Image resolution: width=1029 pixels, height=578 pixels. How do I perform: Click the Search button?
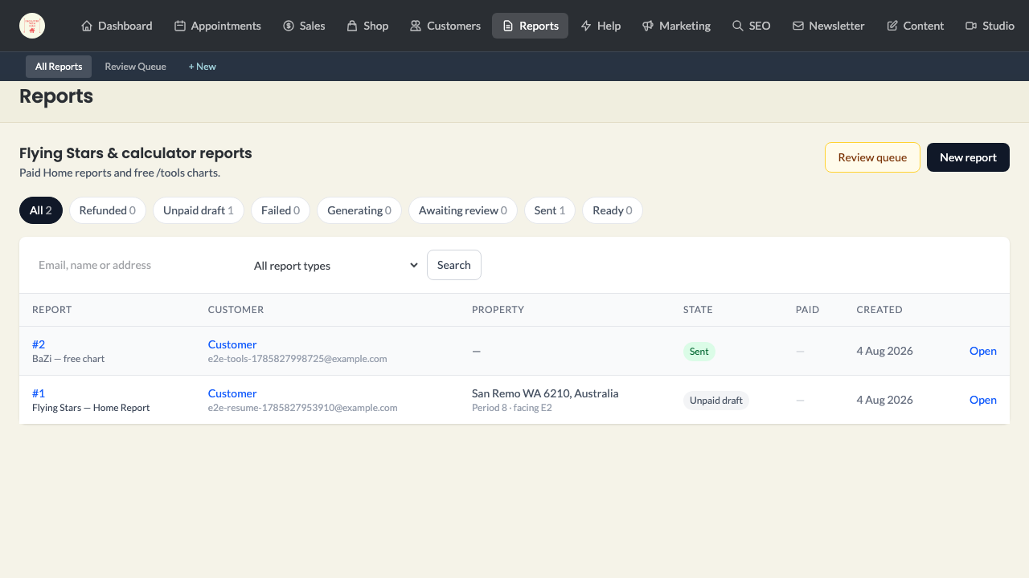454,265
